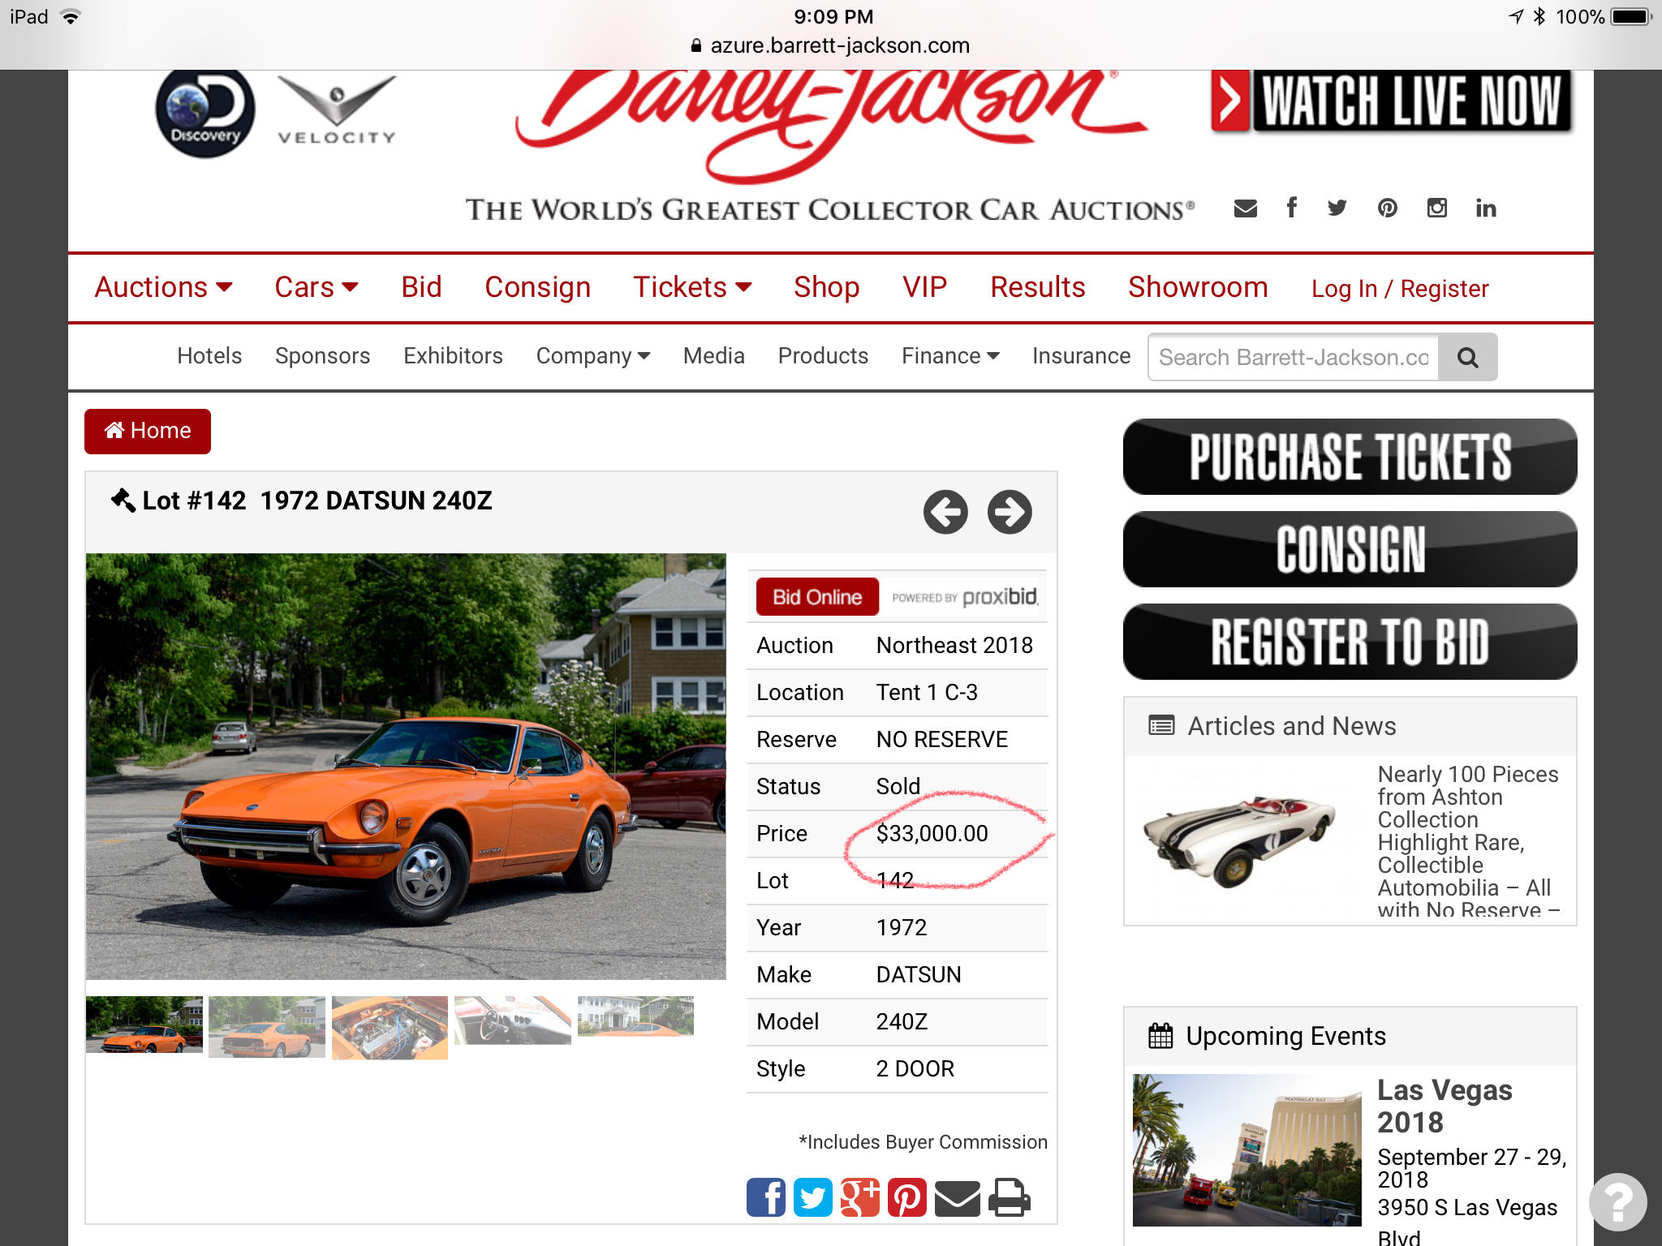Open the Results menu item
The width and height of the screenshot is (1662, 1246).
pyautogui.click(x=1037, y=287)
